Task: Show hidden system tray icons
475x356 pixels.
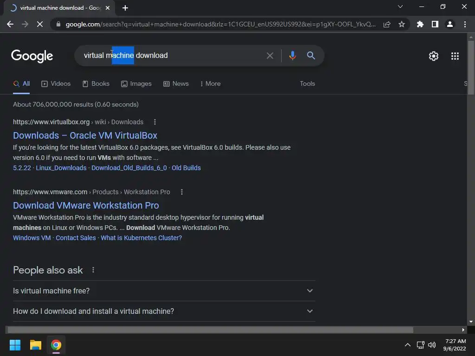Action: click(x=408, y=345)
